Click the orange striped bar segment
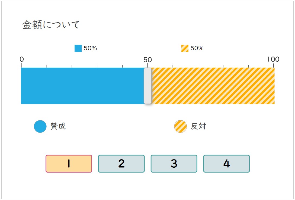 point(213,86)
